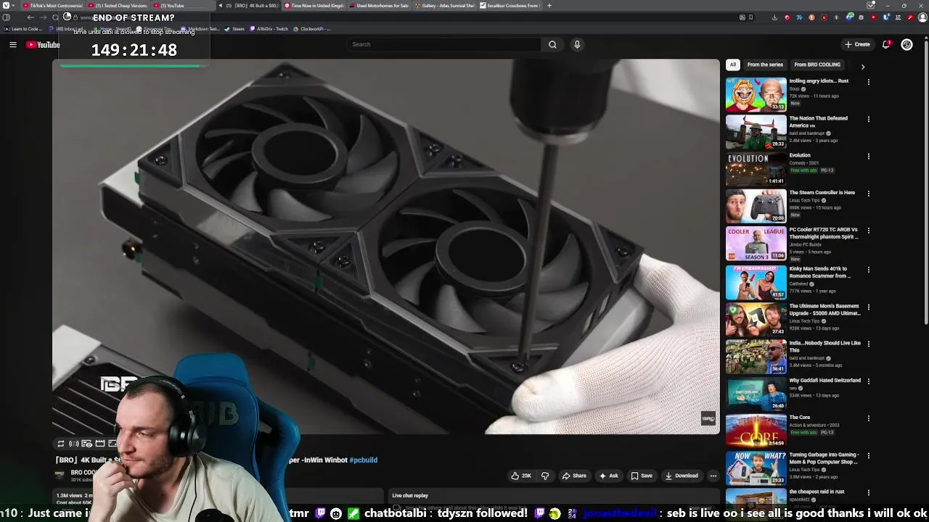Open options for 'The Core' recommendation
Screen dimensions: 929x522
868,418
